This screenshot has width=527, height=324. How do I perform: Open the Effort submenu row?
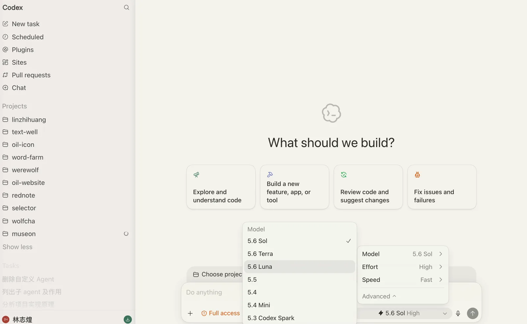(x=402, y=267)
